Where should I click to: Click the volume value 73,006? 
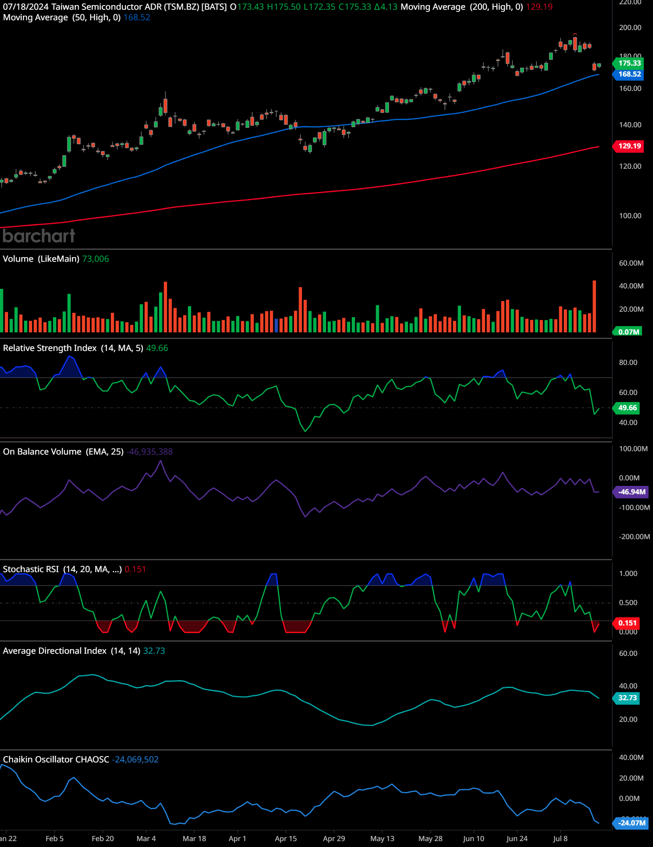coord(96,259)
